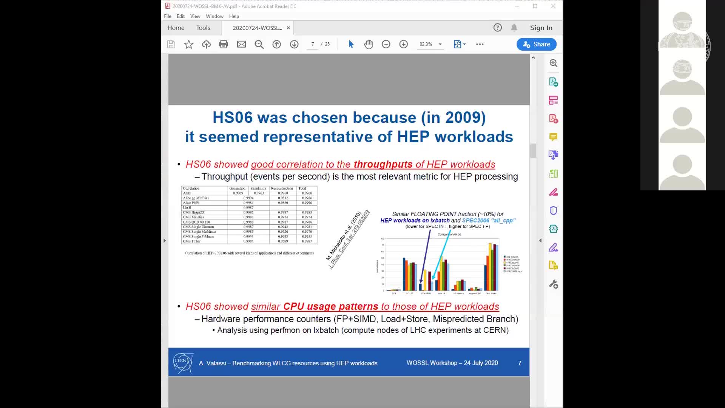Click the blue Share button

tap(536, 44)
